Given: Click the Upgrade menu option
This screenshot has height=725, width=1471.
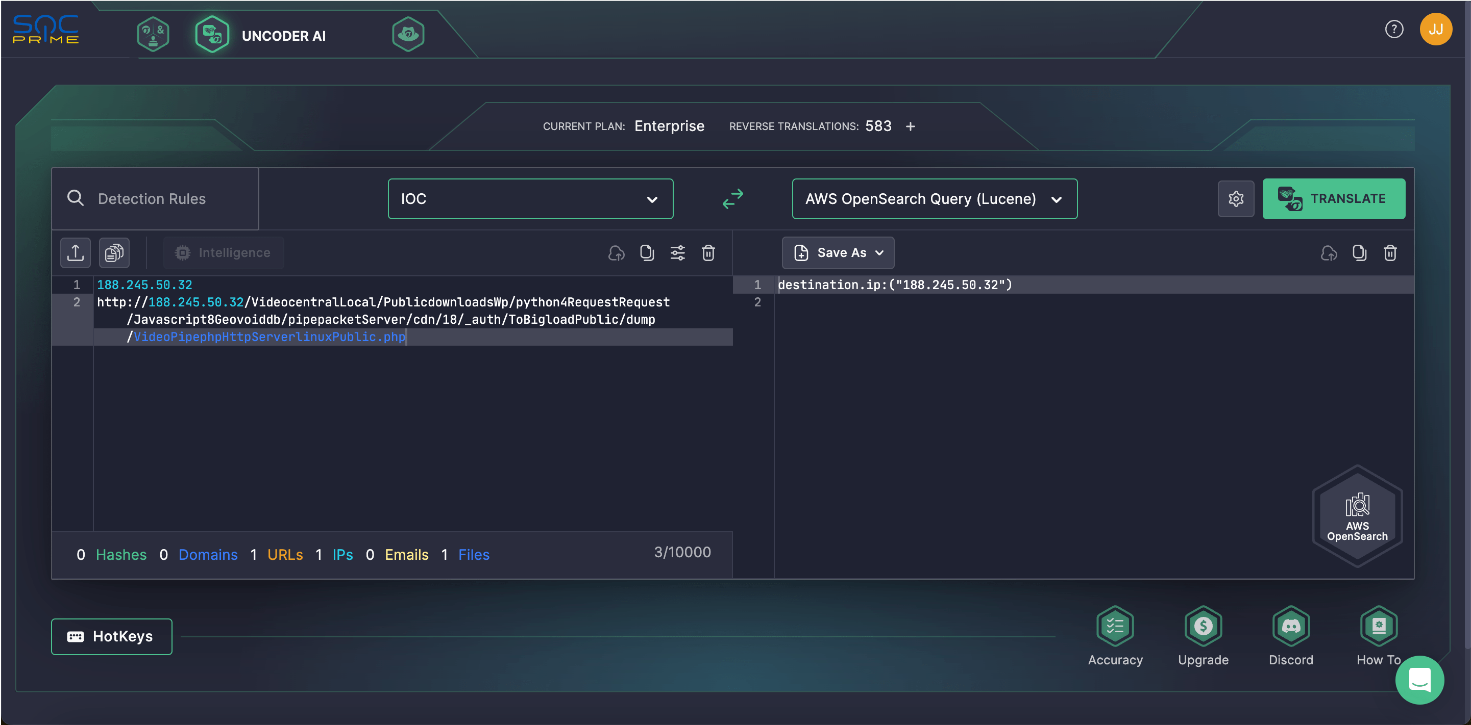Looking at the screenshot, I should 1203,640.
